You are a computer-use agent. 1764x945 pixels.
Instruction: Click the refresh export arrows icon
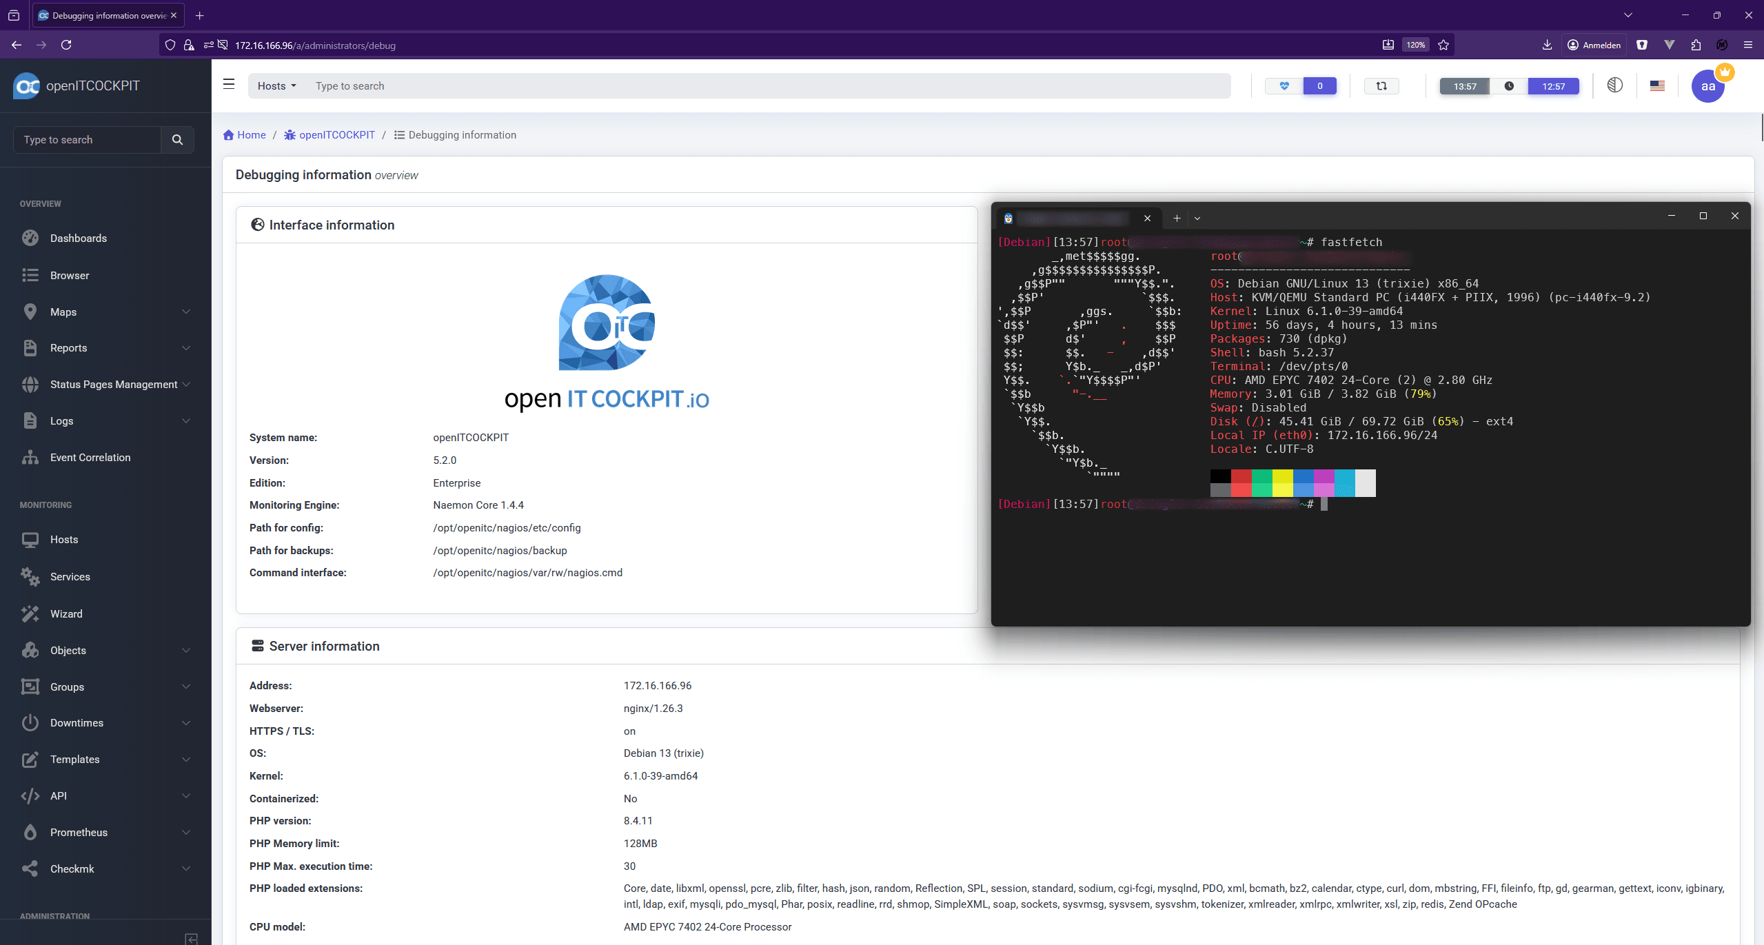[x=1381, y=86]
